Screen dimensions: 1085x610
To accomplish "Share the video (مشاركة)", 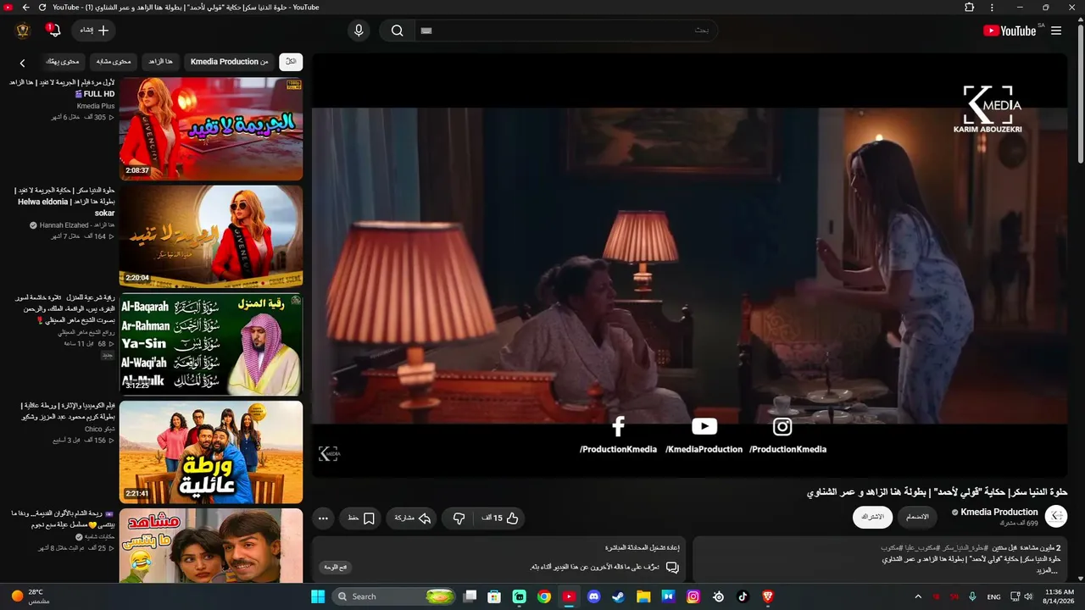I will pos(413,518).
